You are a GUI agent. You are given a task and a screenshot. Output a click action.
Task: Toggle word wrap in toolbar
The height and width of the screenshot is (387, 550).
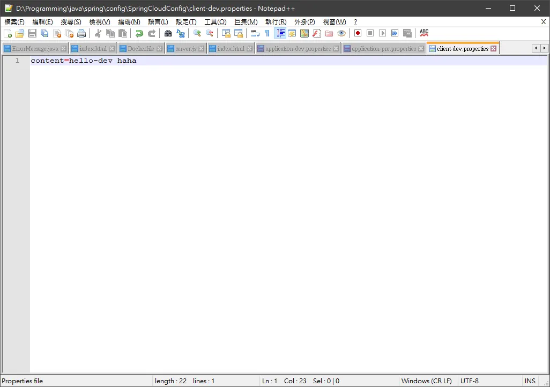pos(255,33)
